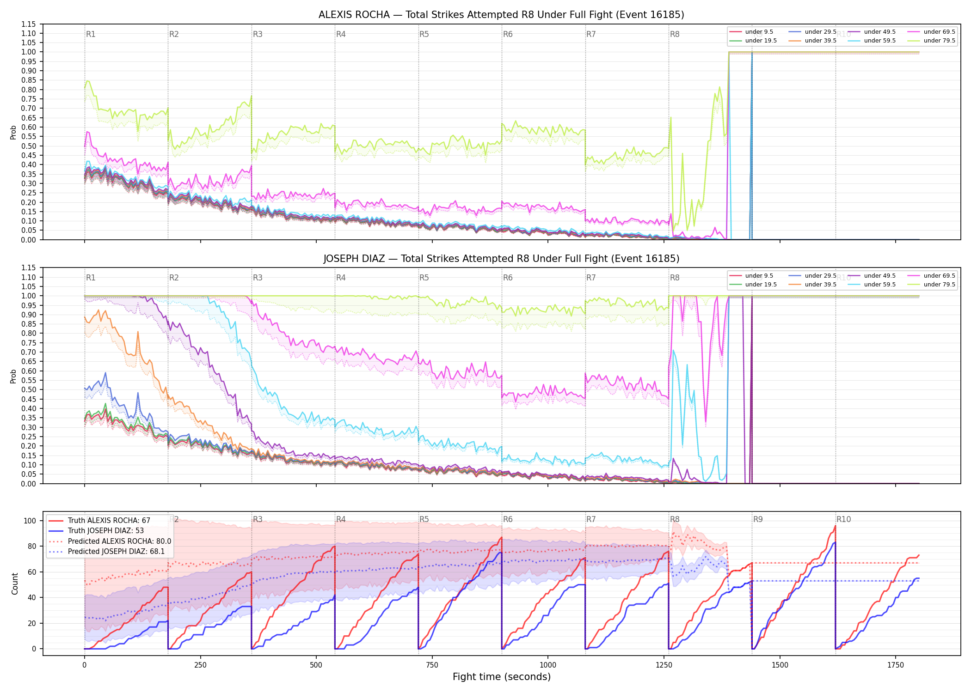Screen dimensions: 971x693
Task: Click the x-axis tick label '1000'
Action: [548, 665]
